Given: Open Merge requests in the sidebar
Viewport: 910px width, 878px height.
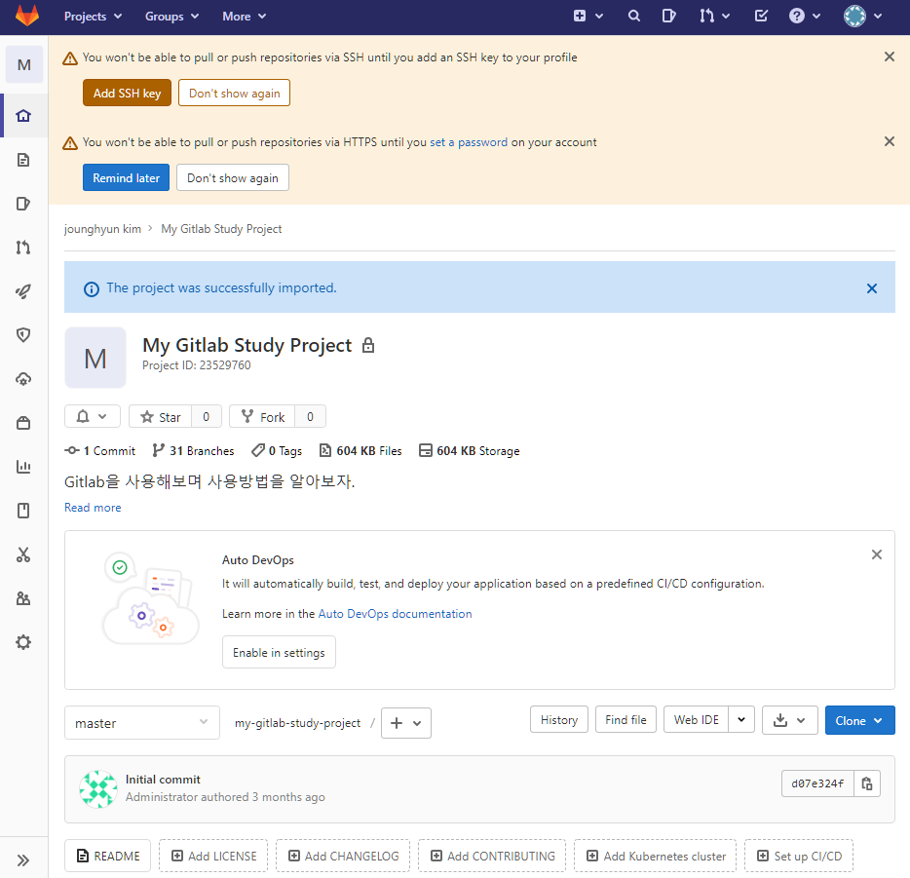Looking at the screenshot, I should tap(23, 248).
